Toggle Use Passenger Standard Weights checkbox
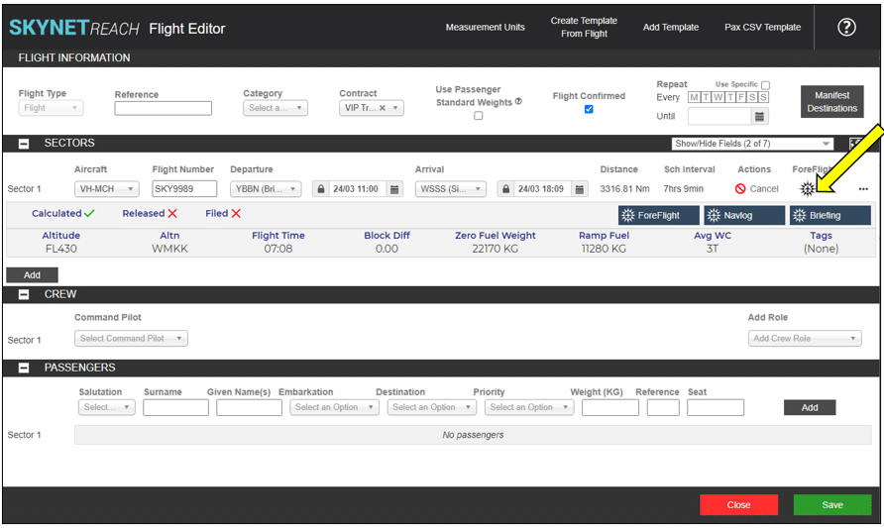The image size is (884, 528). pos(478,116)
